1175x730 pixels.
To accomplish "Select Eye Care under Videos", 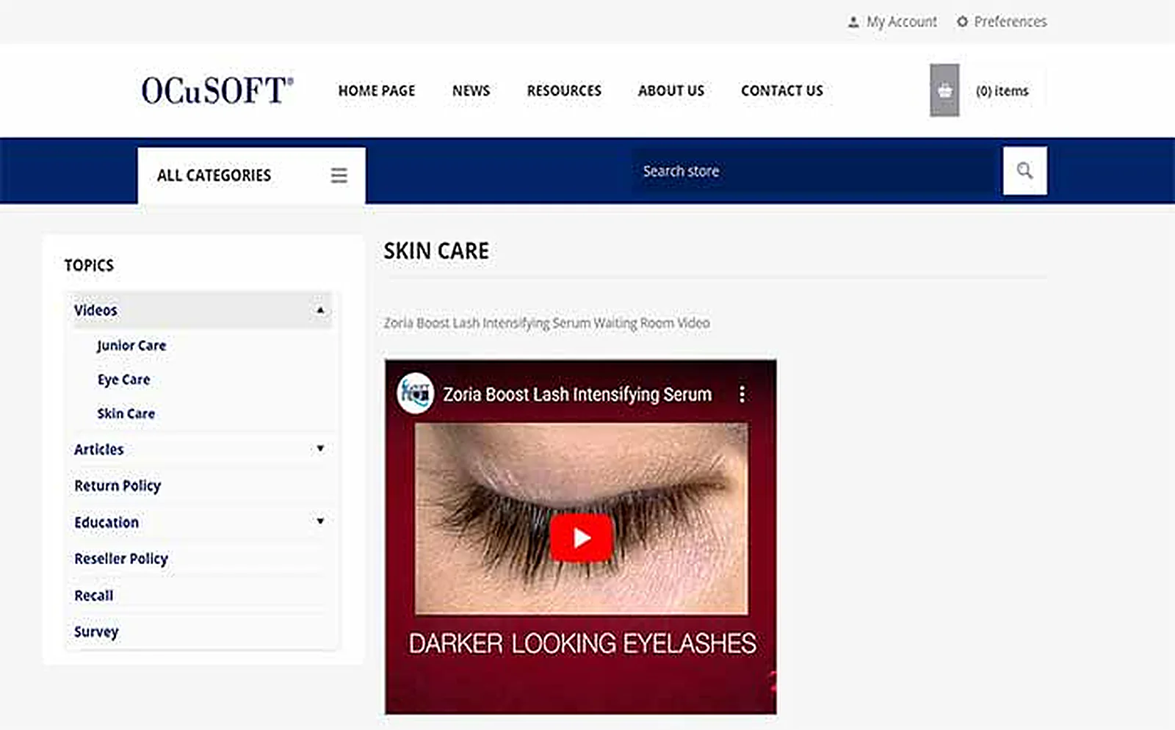I will [x=123, y=380].
